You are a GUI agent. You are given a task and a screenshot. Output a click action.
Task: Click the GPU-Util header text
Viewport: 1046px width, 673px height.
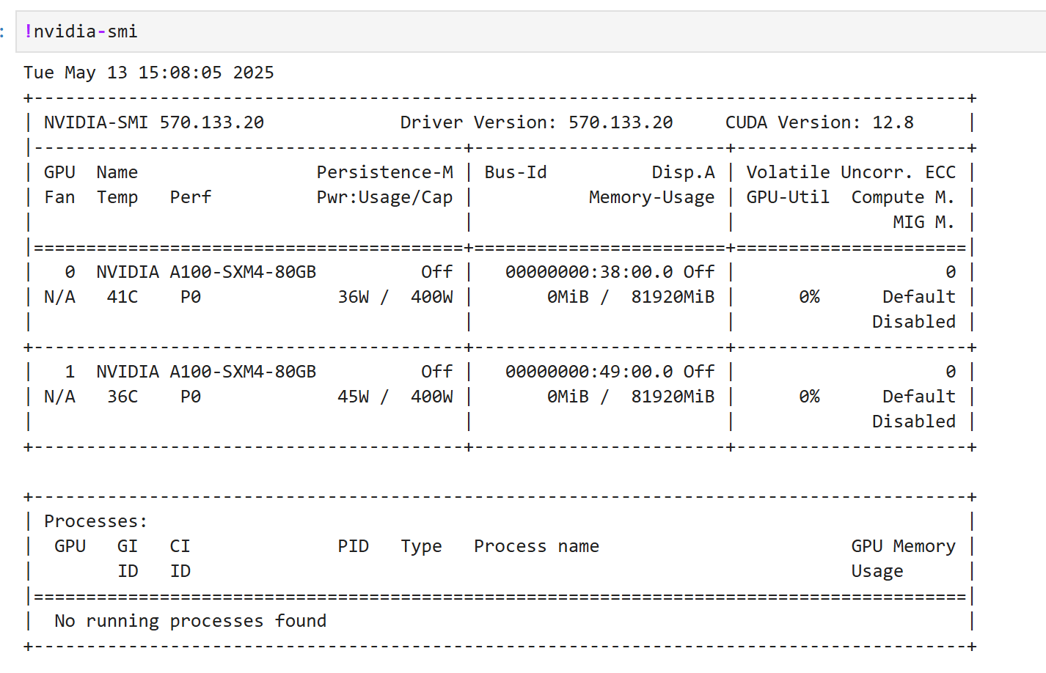(x=788, y=197)
